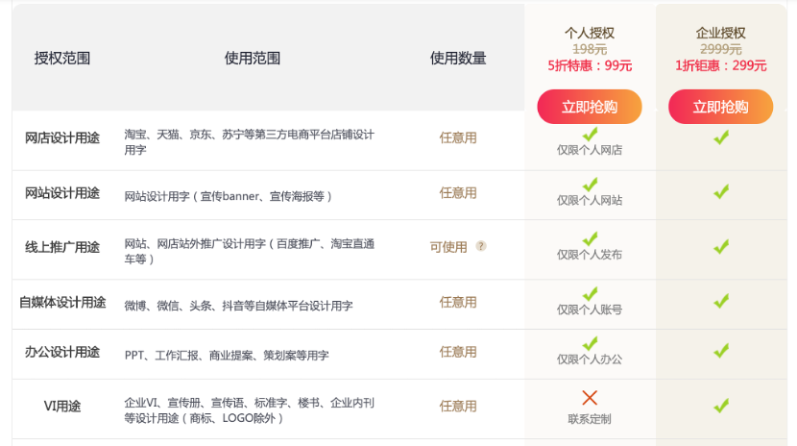This screenshot has height=446, width=797.
Task: Click enterprise checkmark in VI用途 row
Action: tap(721, 406)
